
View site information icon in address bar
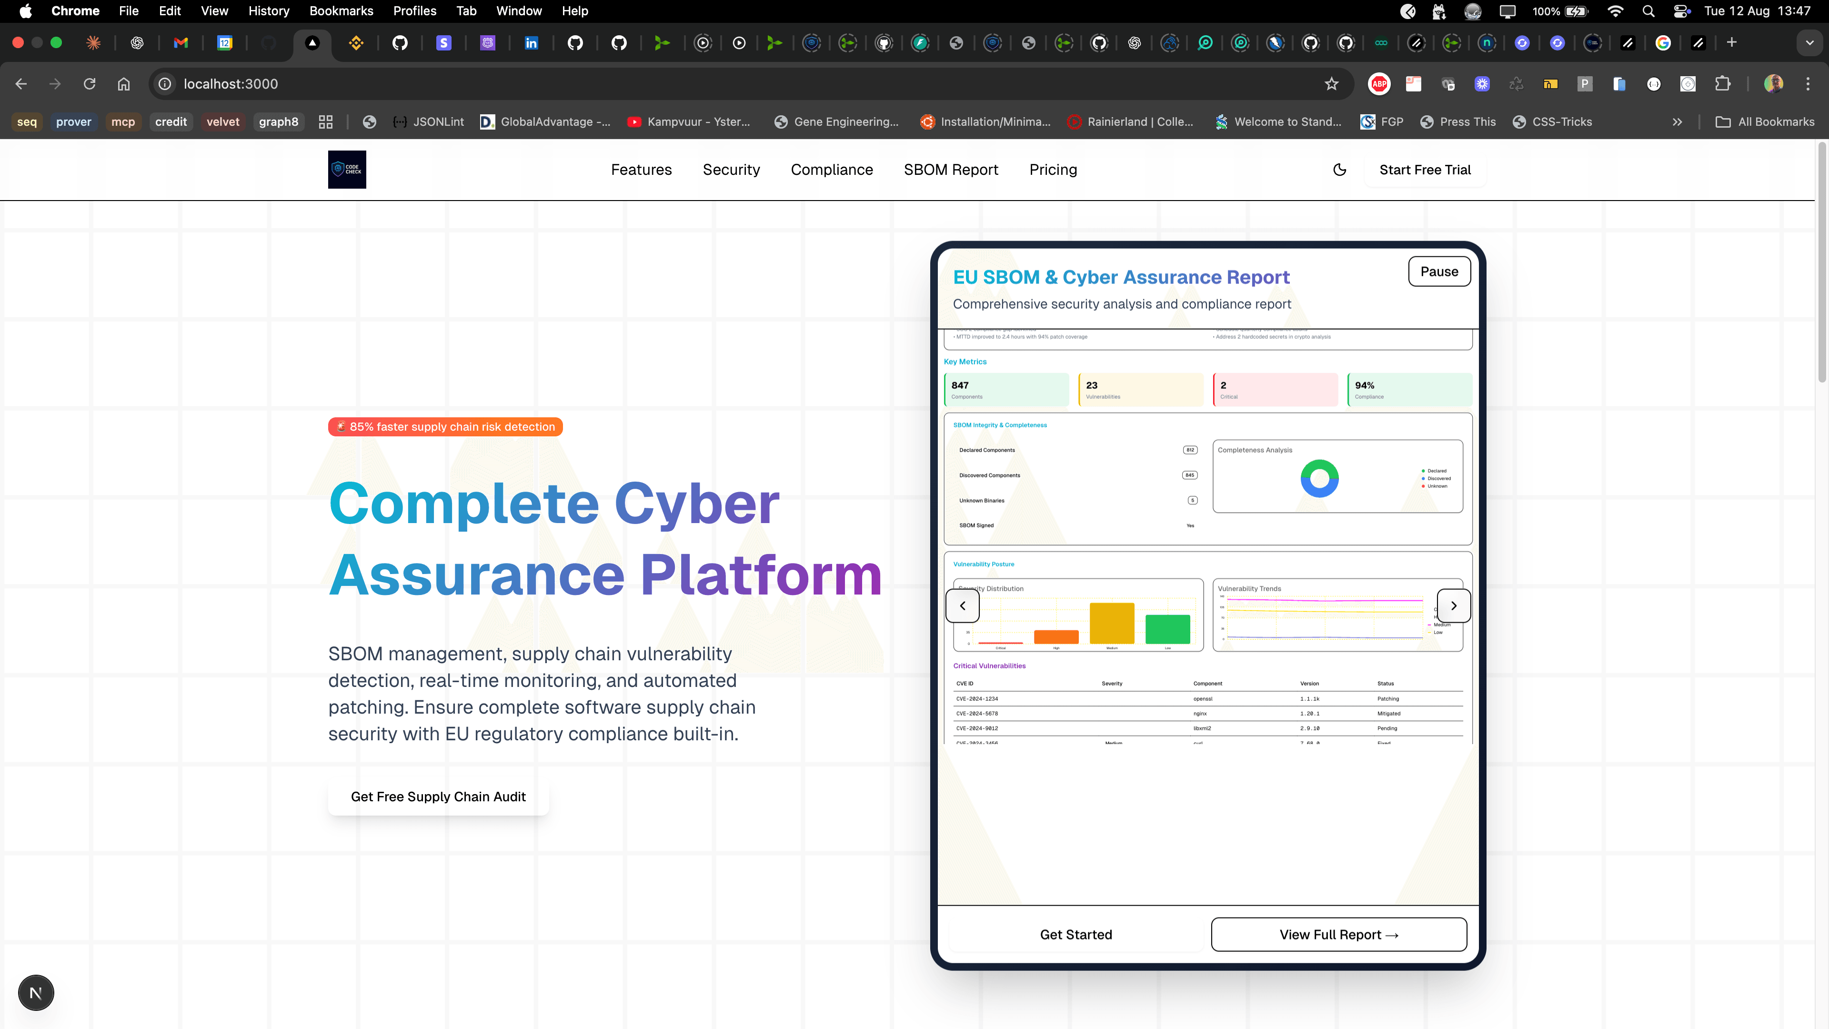[x=165, y=84]
